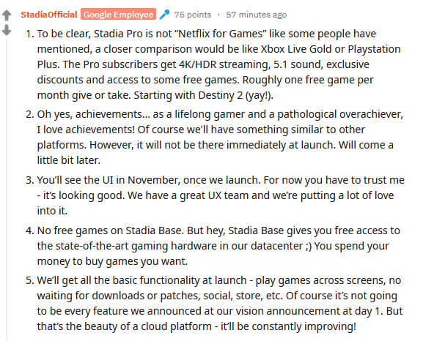This screenshot has width=445, height=341.
Task: Click the microphone OP icon
Action: (165, 15)
